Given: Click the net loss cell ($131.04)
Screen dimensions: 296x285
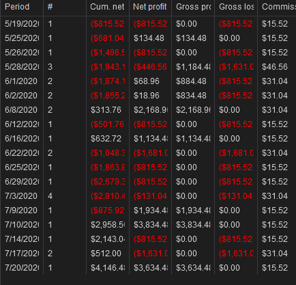Looking at the screenshot, I should pos(150,196).
